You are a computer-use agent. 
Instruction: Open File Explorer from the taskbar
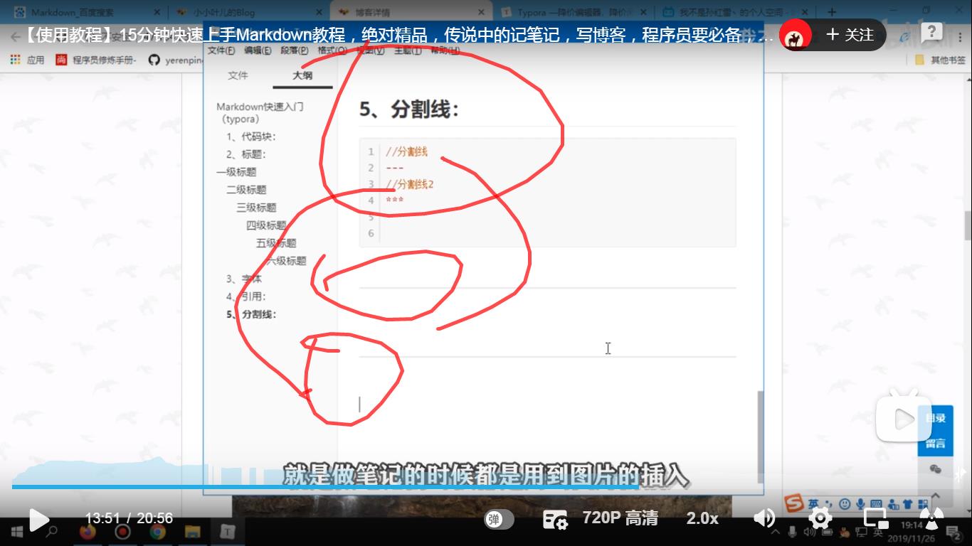click(x=192, y=531)
